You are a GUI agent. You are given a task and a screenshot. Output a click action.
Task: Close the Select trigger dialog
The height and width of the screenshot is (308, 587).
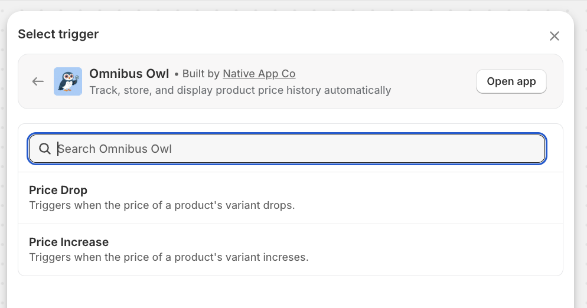tap(554, 36)
